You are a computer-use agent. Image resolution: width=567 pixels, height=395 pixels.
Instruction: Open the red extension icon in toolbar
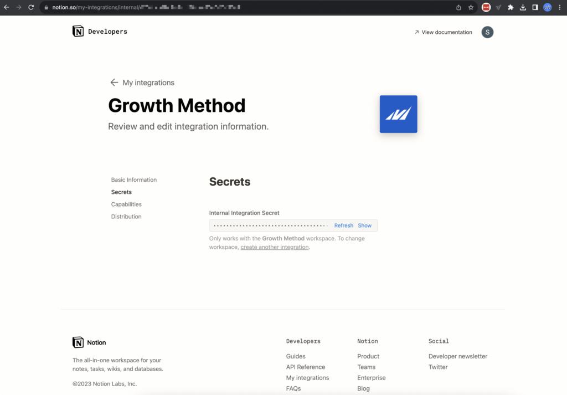pyautogui.click(x=486, y=7)
